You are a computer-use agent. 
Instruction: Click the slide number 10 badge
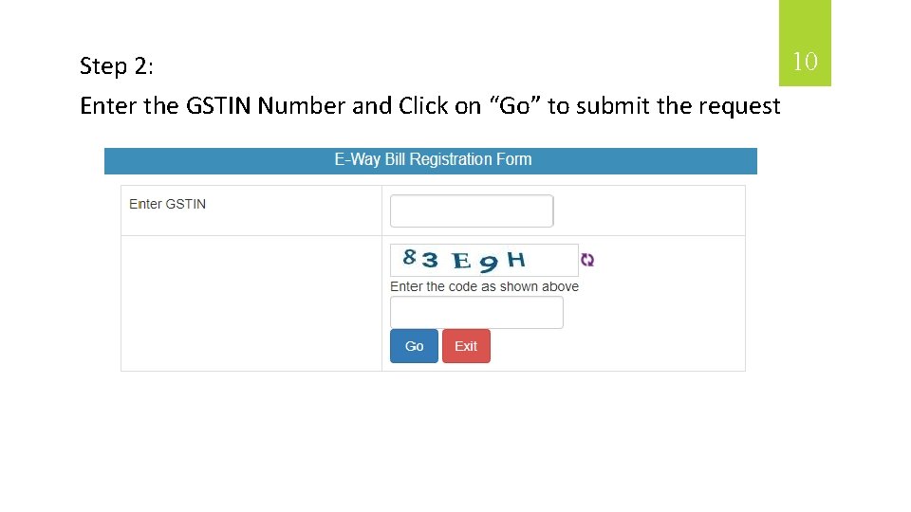(805, 63)
